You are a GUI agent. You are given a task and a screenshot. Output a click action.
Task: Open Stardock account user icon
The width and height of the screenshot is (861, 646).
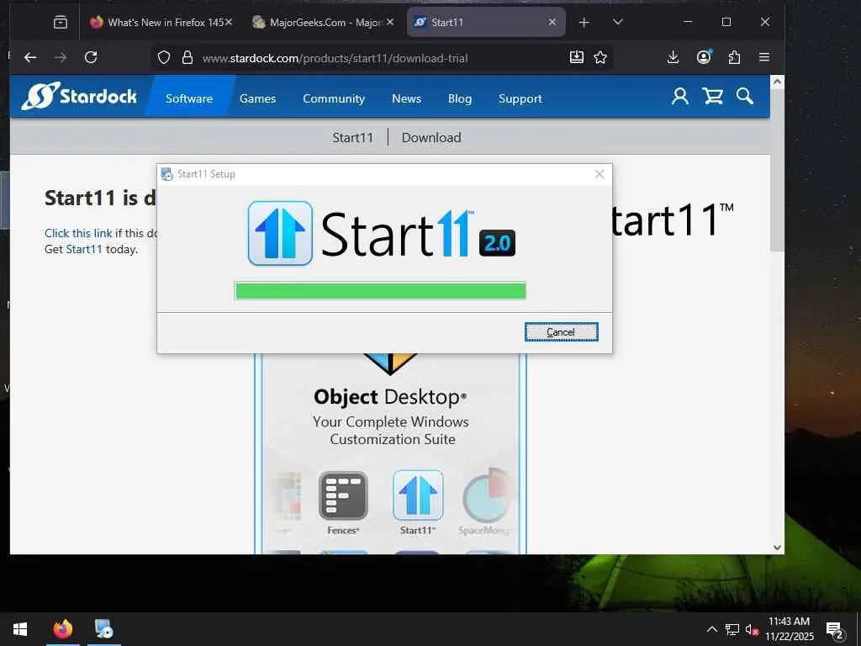[x=679, y=96]
